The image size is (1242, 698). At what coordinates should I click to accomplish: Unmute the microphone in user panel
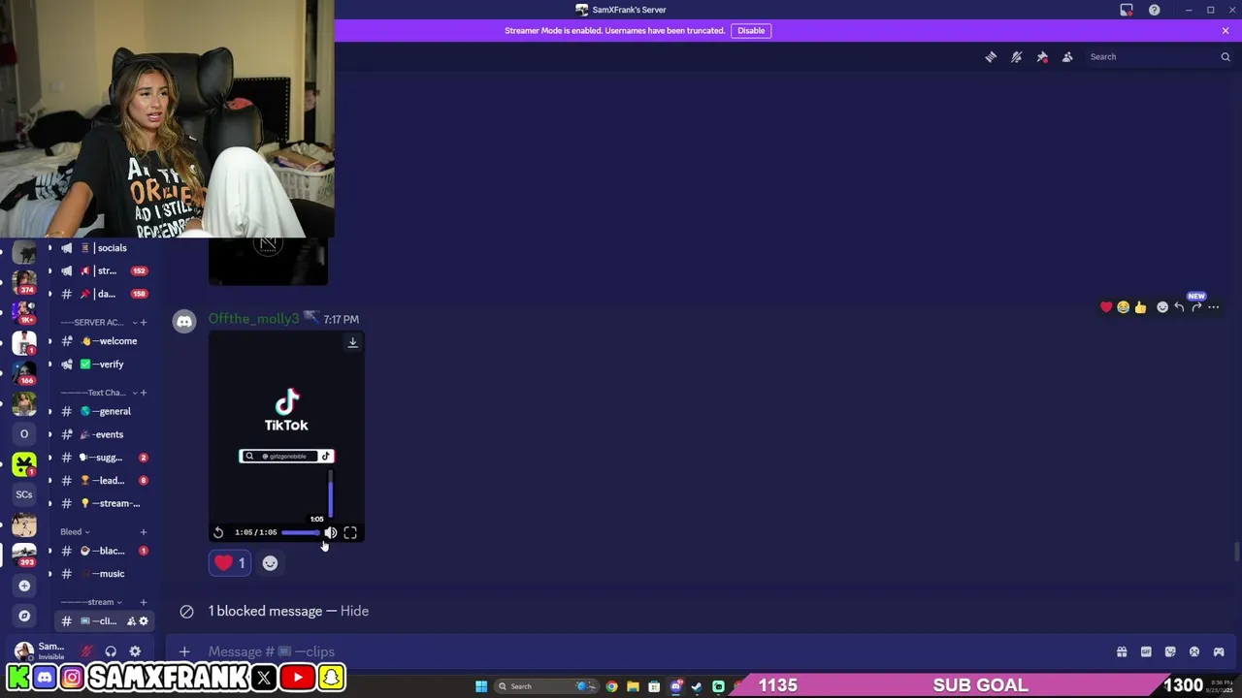[x=86, y=651]
